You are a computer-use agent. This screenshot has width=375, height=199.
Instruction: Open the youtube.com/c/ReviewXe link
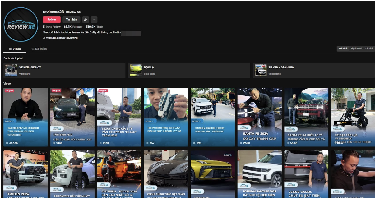click(x=62, y=38)
